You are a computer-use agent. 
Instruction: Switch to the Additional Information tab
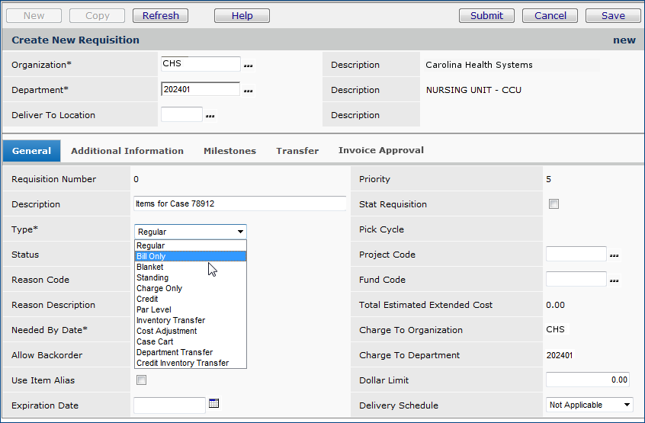[x=127, y=151]
